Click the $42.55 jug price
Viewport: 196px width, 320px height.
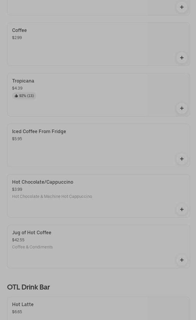point(18,240)
